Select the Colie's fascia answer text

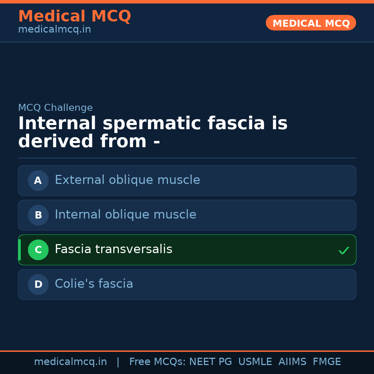(x=94, y=284)
